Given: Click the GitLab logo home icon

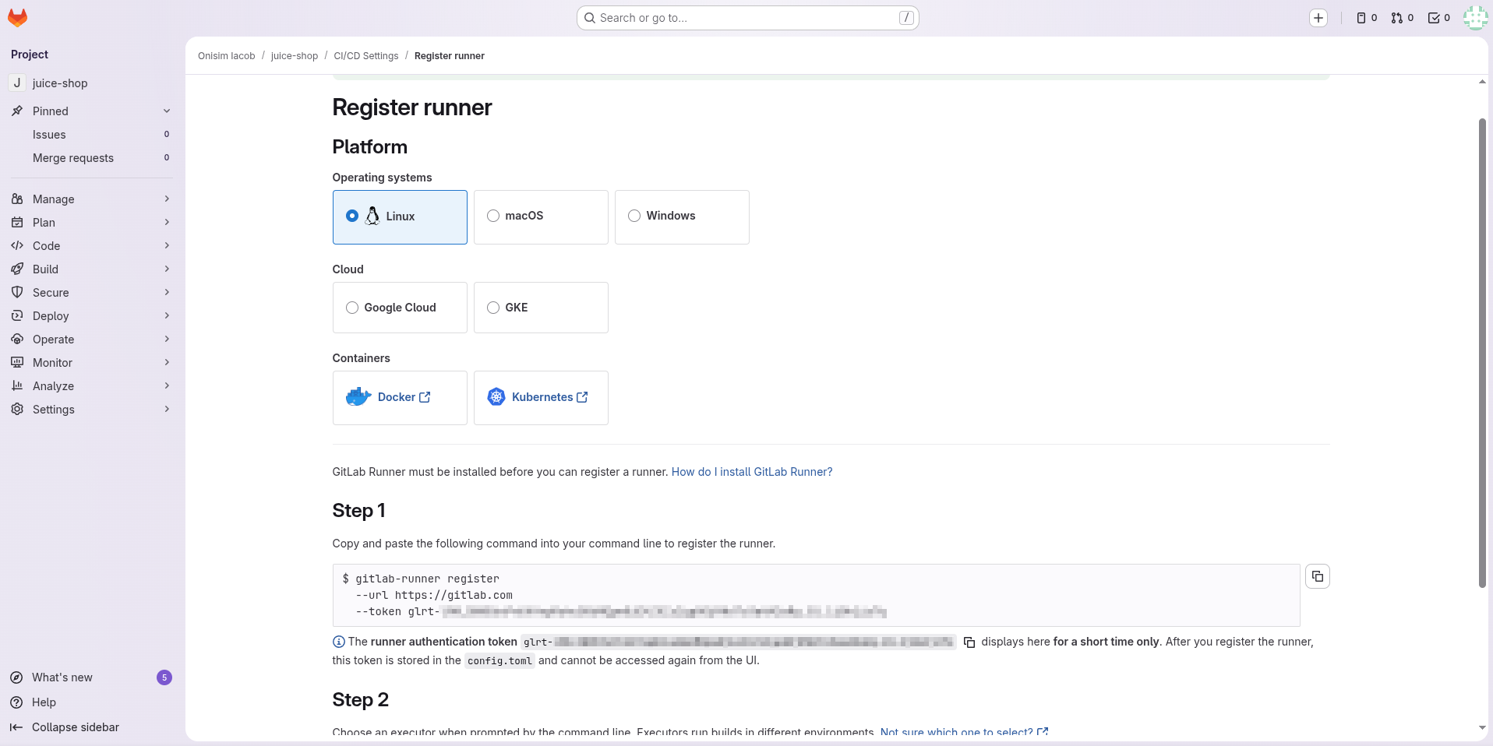Looking at the screenshot, I should (17, 18).
